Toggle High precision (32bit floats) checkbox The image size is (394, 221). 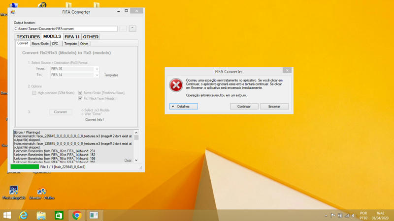34,93
